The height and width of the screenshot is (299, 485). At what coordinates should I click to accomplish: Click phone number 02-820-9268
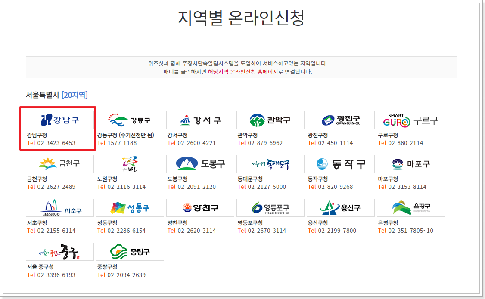(336, 187)
